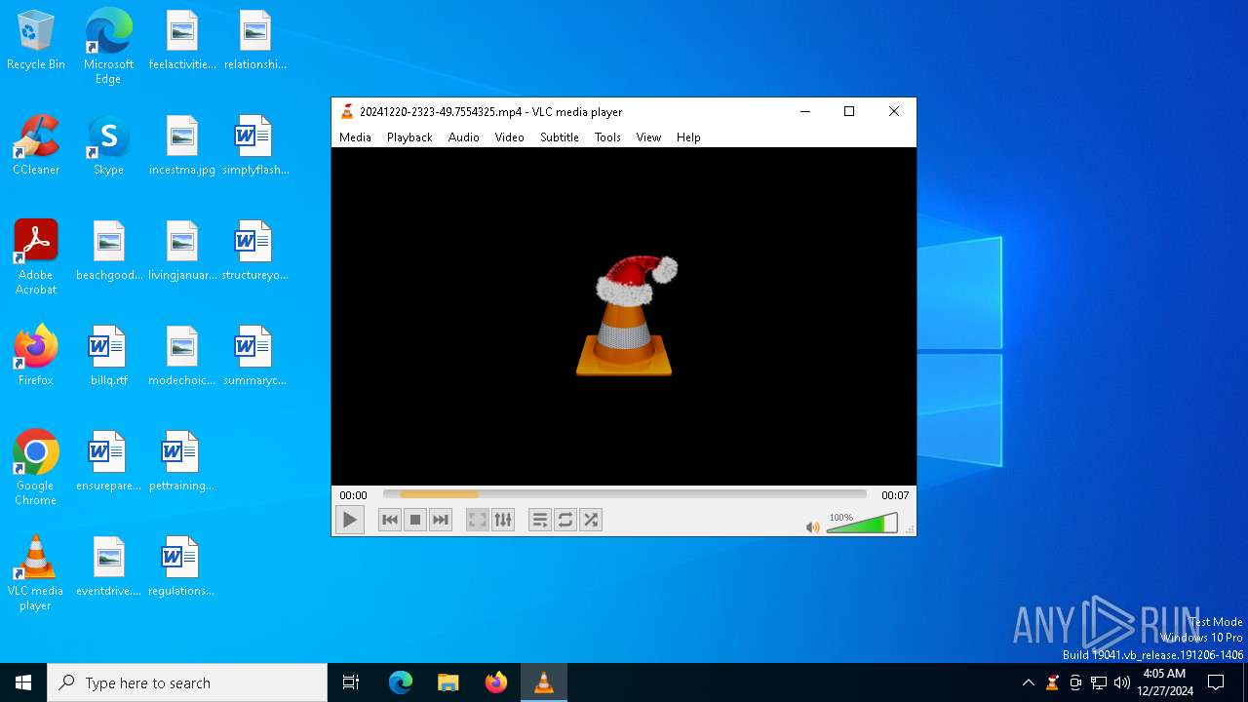Screen dimensions: 1248x702
Task: Toggle loop mode in VLC
Action: 565,520
